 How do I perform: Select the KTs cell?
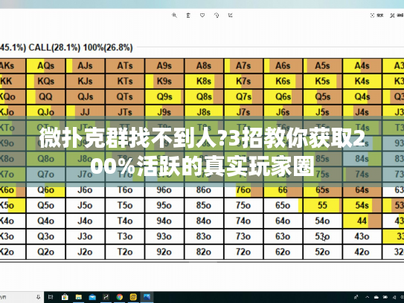point(125,81)
